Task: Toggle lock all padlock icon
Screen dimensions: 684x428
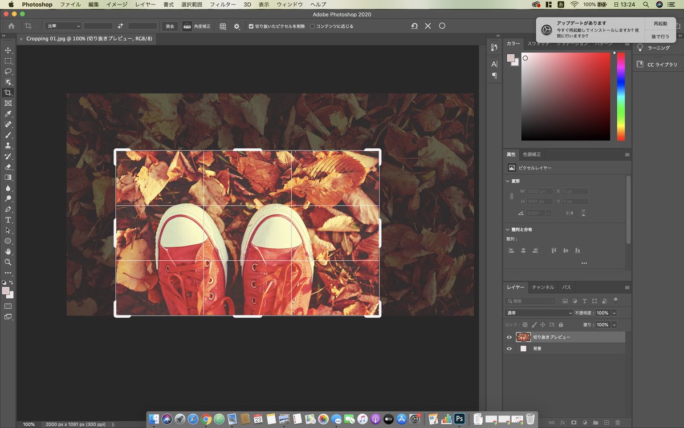Action: click(561, 324)
